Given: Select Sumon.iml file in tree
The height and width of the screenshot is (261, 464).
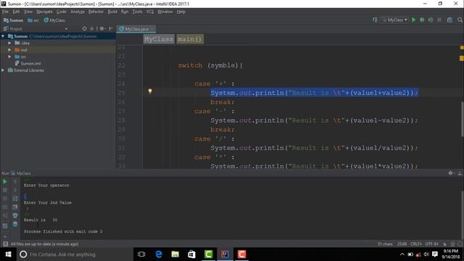Looking at the screenshot, I should click(x=28, y=63).
